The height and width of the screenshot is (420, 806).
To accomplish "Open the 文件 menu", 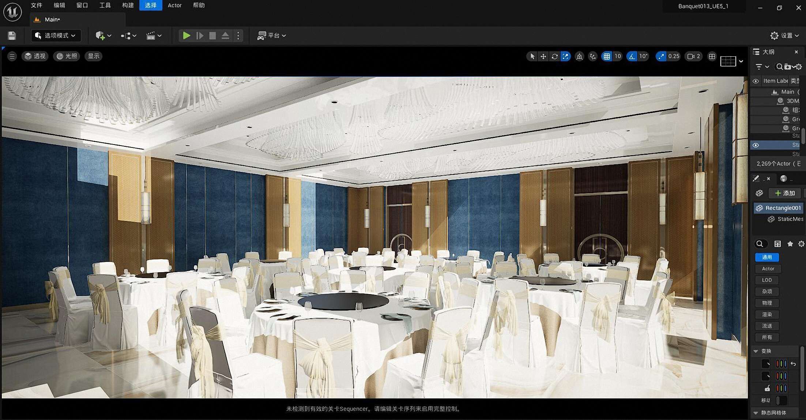I will (37, 5).
